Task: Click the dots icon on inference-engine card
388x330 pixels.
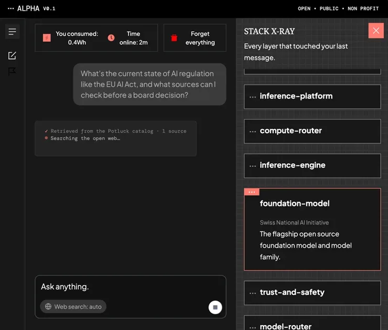Action: click(253, 166)
